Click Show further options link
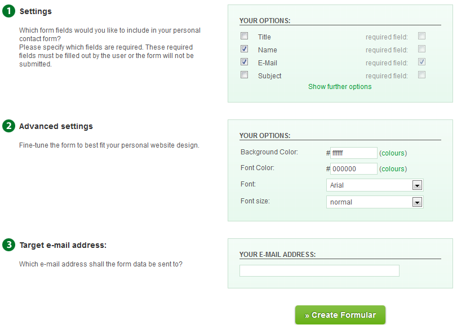Screen dimensions: 457x329 (x=340, y=87)
